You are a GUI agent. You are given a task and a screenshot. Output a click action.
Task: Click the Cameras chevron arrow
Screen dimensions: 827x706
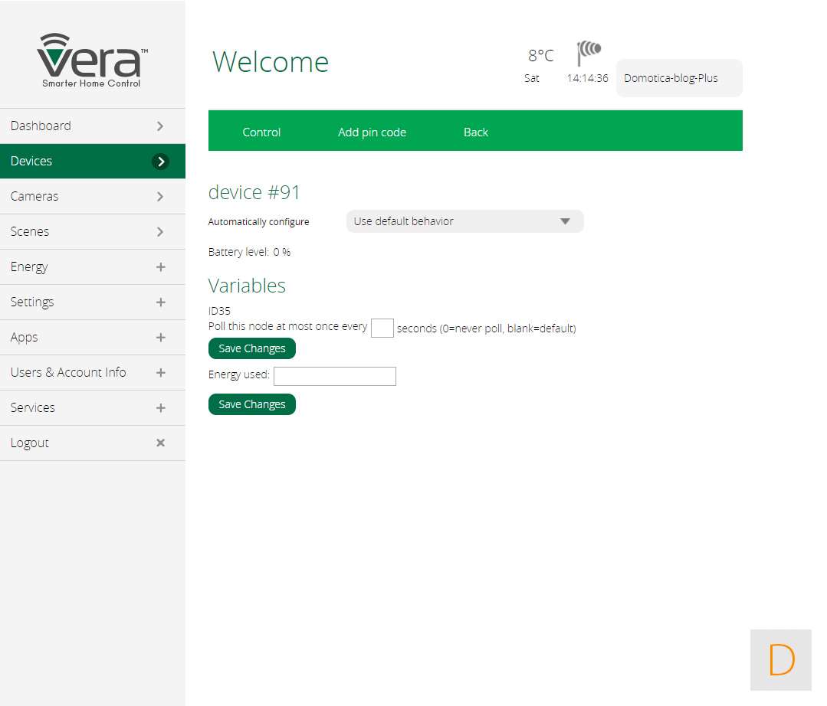point(160,197)
